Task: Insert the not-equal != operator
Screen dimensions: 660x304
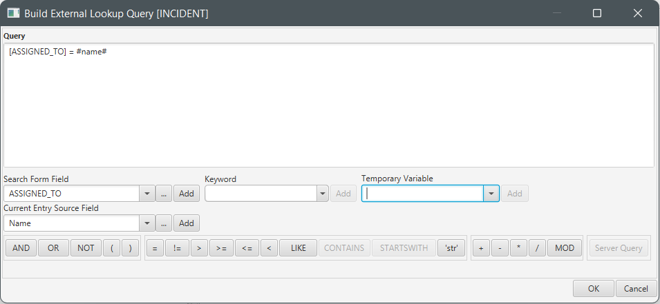Action: pos(177,248)
